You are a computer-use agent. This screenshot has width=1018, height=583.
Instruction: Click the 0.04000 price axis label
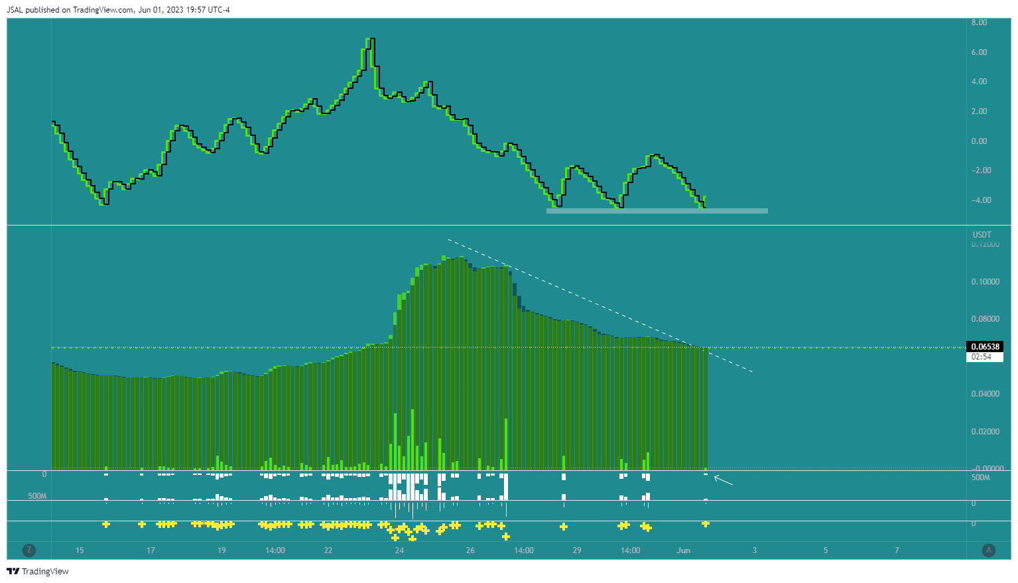point(986,394)
